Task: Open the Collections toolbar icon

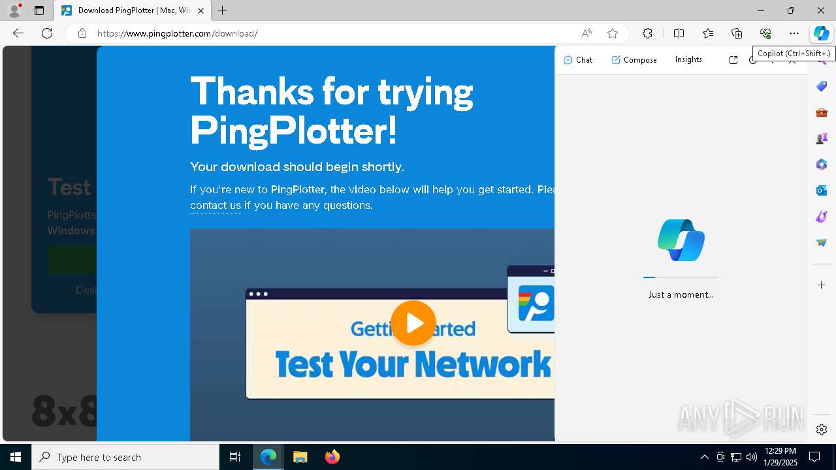Action: (x=737, y=33)
